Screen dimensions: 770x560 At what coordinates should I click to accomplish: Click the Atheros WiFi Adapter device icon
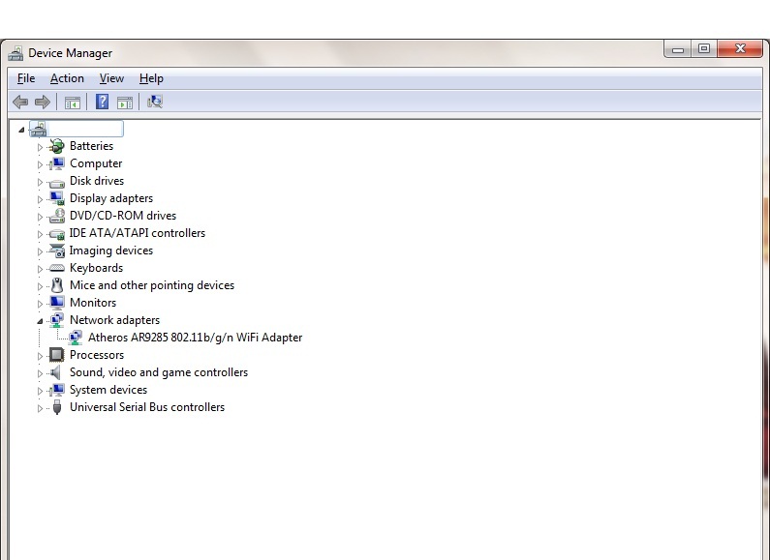(76, 338)
